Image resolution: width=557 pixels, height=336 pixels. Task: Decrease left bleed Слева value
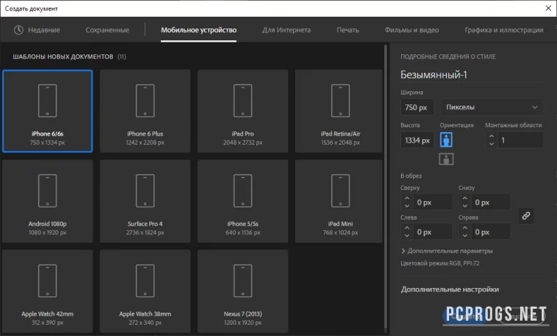pyautogui.click(x=407, y=236)
